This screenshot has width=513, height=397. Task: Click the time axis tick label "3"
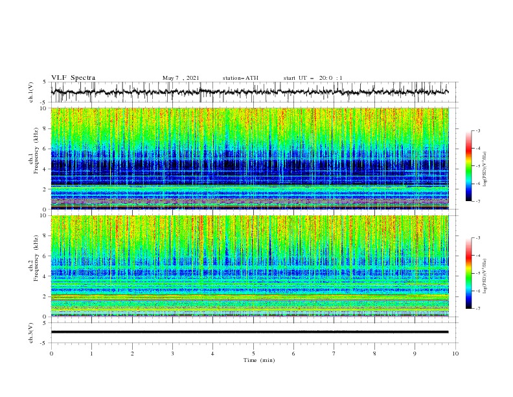point(172,354)
